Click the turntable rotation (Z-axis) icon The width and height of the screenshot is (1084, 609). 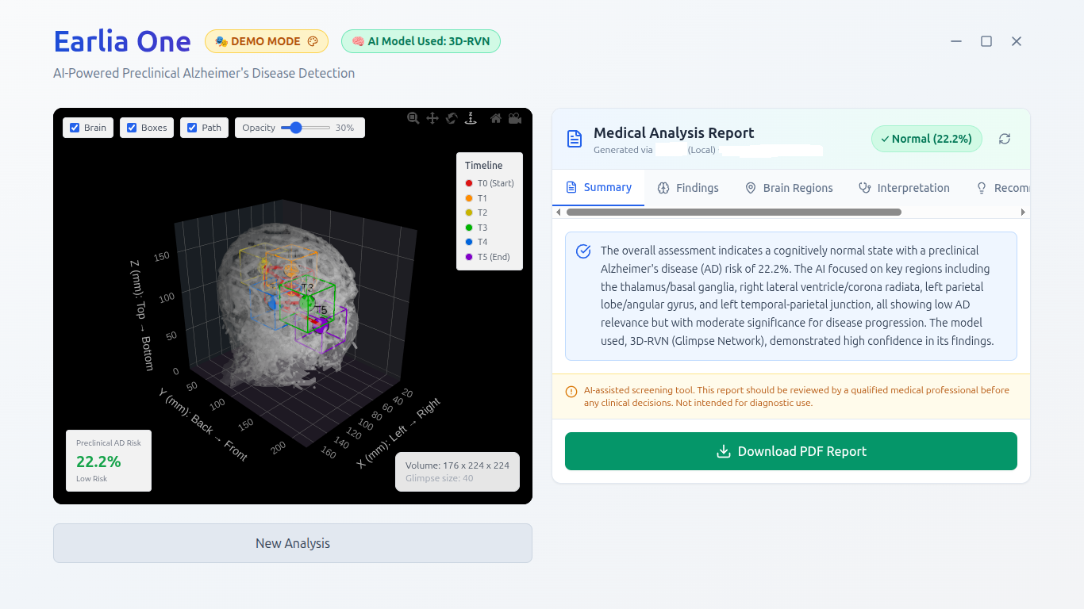[471, 117]
